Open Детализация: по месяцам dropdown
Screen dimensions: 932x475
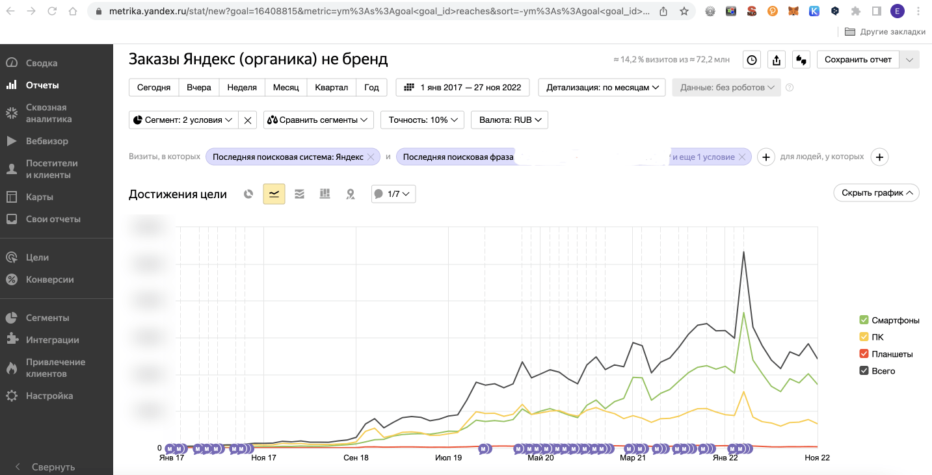[x=603, y=88]
